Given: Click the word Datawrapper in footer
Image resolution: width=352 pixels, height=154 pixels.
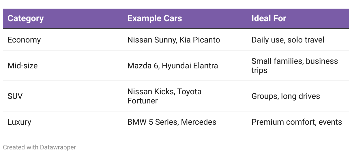Looking at the screenshot, I should pos(58,147).
